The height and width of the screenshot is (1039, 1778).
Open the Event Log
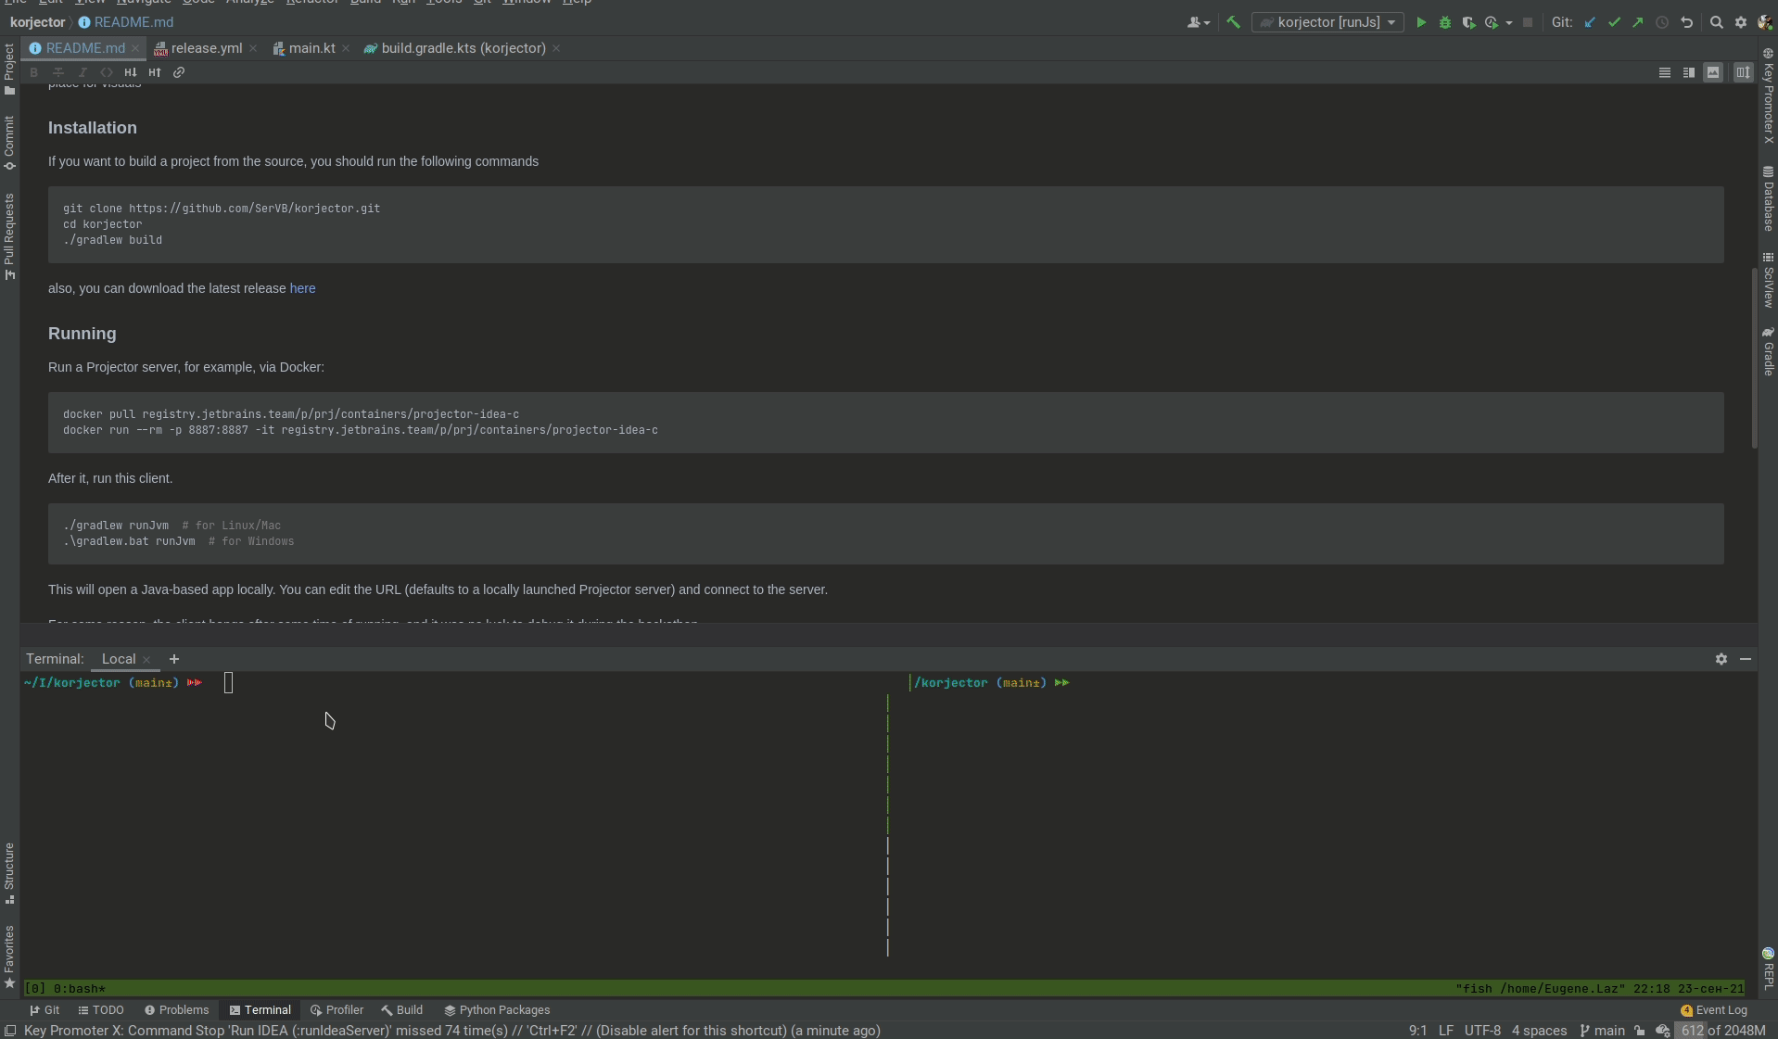click(x=1713, y=1010)
